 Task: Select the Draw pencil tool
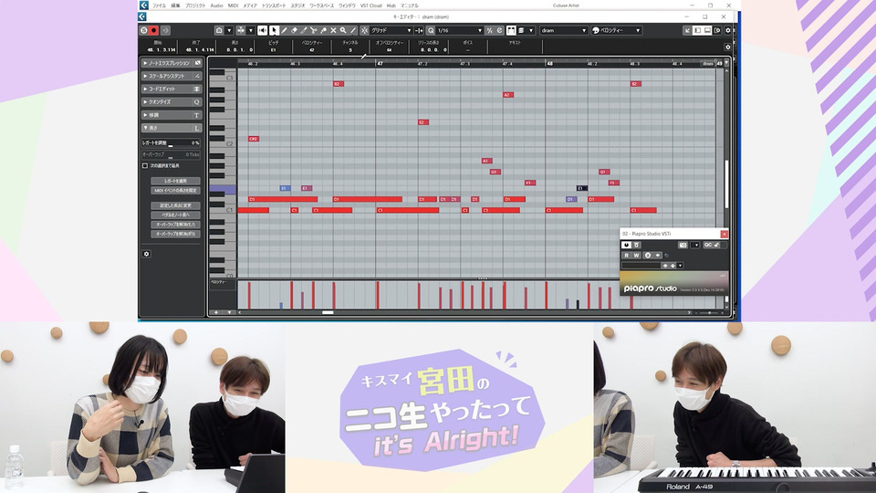[x=285, y=30]
